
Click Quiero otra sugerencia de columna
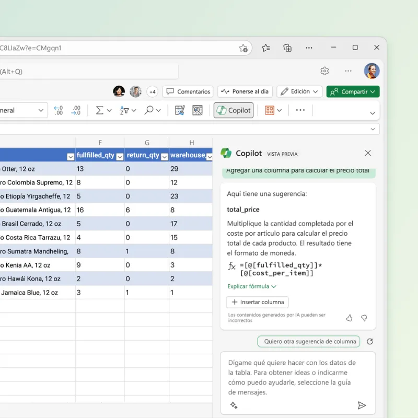(x=308, y=341)
